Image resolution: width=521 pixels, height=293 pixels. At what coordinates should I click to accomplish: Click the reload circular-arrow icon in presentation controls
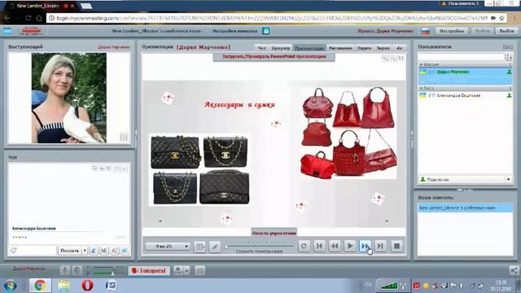[304, 246]
